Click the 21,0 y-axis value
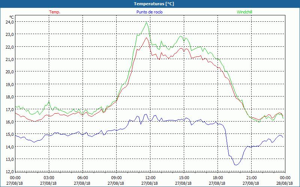The height and width of the screenshot is (187, 300). tap(10, 59)
